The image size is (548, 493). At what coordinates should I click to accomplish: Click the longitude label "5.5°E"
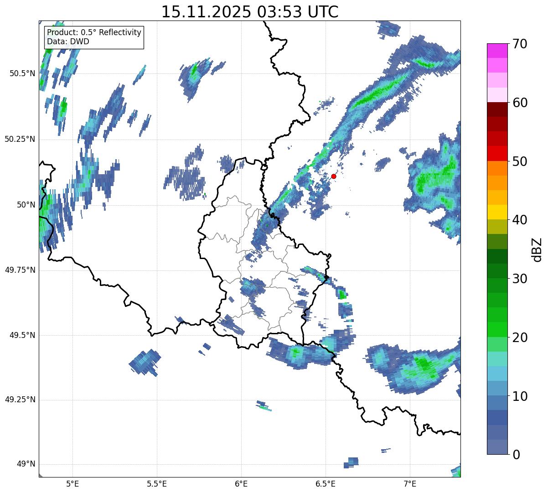coord(157,483)
